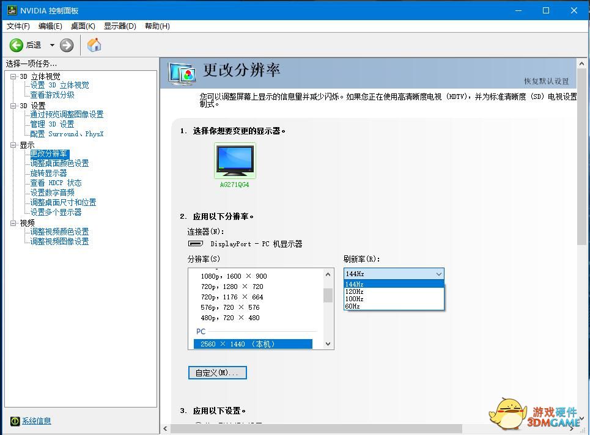This screenshot has width=590, height=435.
Task: Collapse the 视频 tree node
Action: (x=13, y=223)
